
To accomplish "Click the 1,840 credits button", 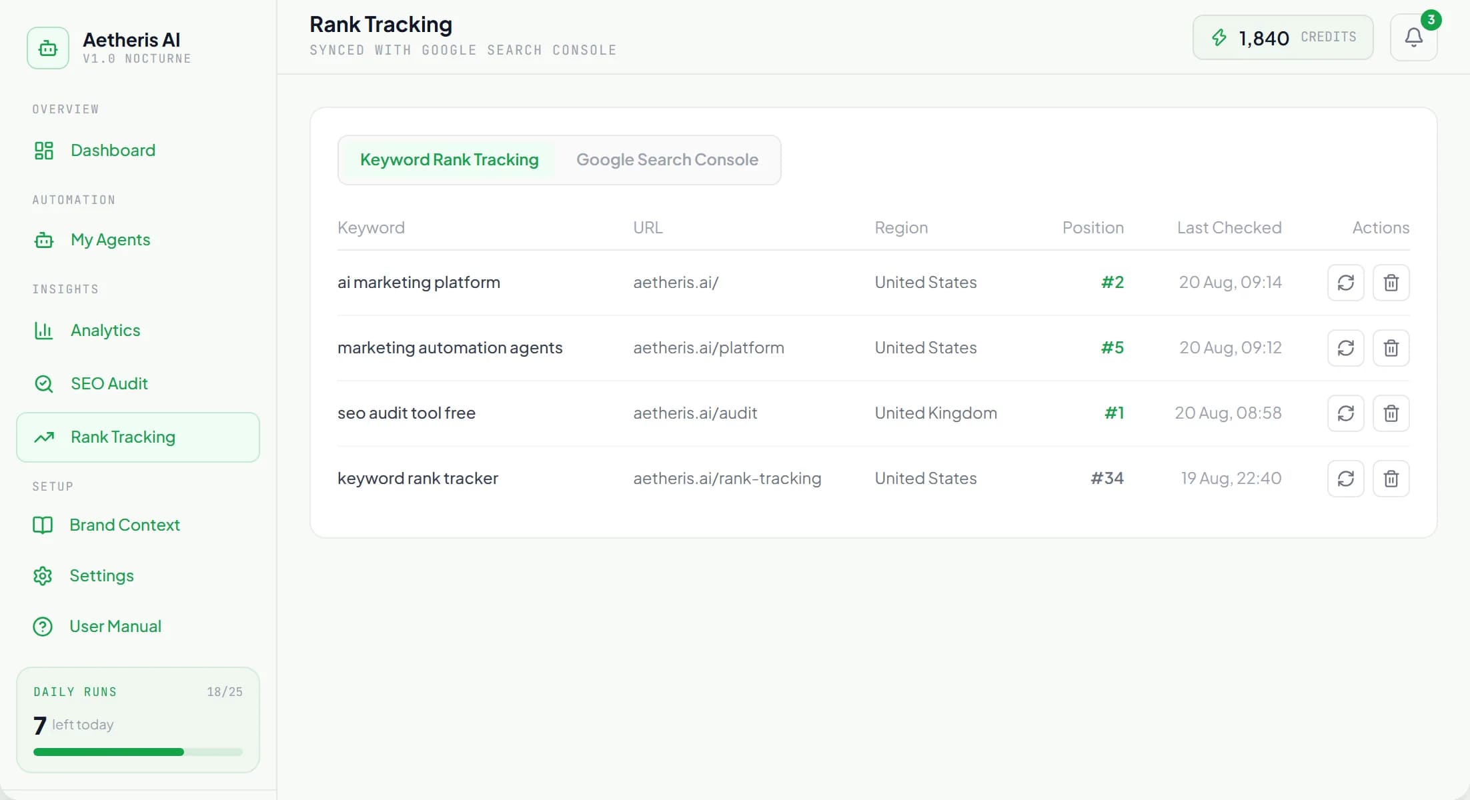I will [x=1283, y=37].
